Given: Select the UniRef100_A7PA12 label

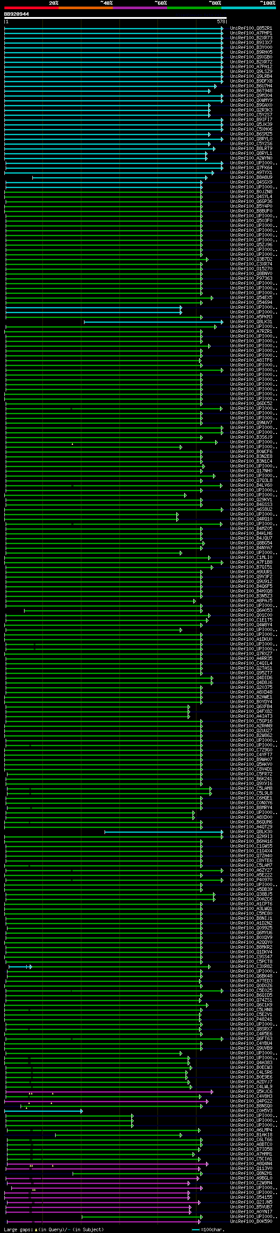Looking at the screenshot, I should click(x=251, y=66).
